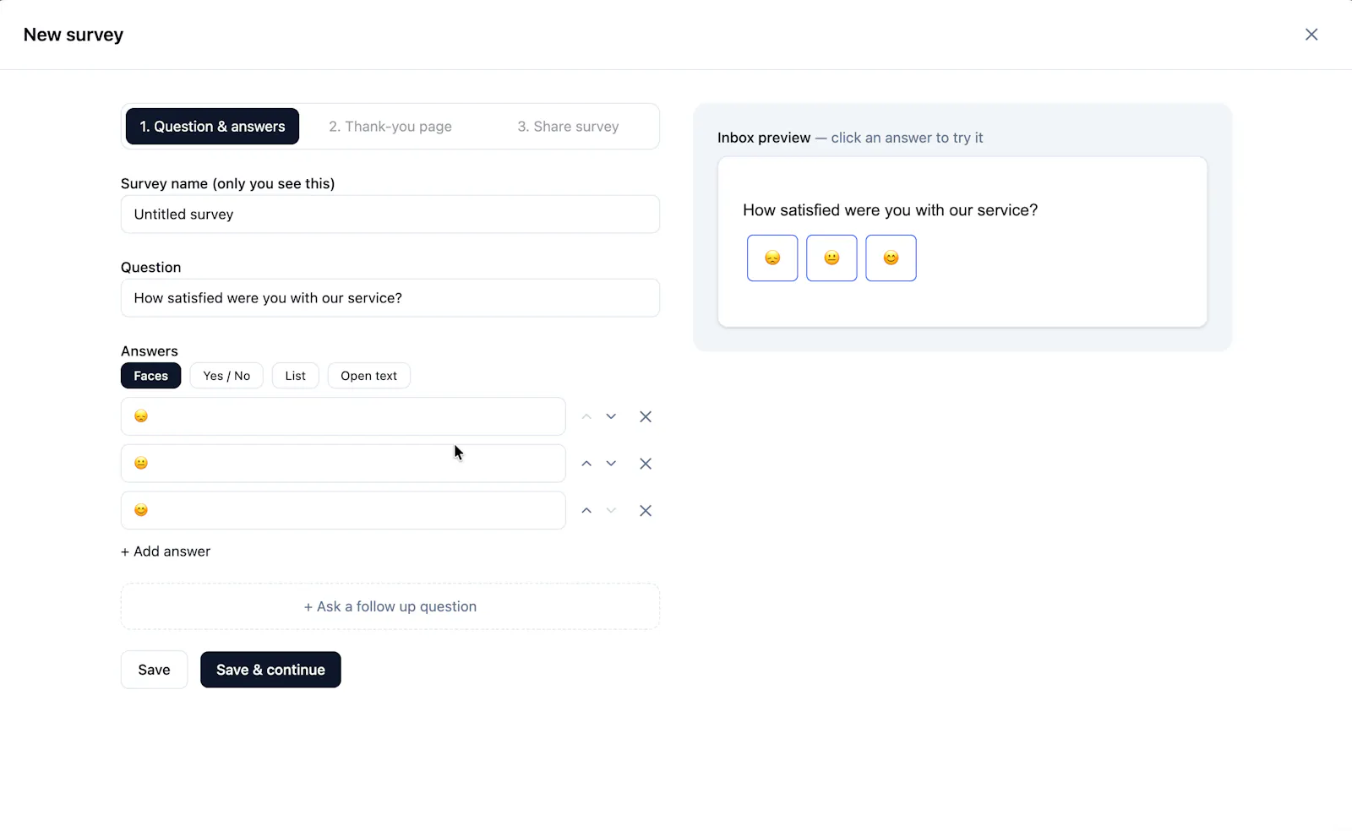Add a new answer option
This screenshot has width=1352, height=831.
[166, 551]
